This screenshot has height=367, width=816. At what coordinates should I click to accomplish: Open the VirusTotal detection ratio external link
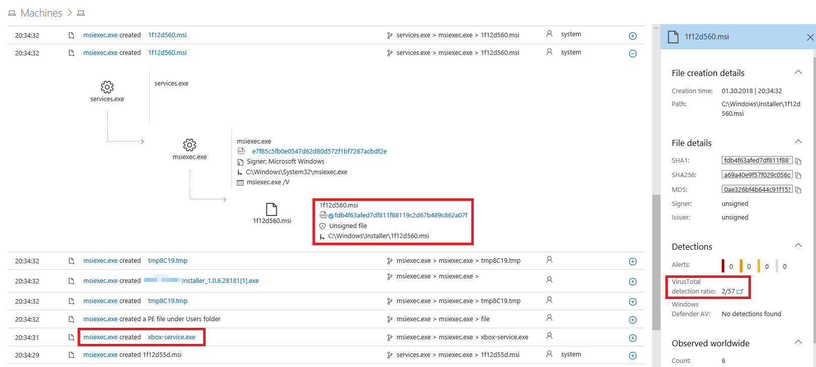click(x=740, y=291)
